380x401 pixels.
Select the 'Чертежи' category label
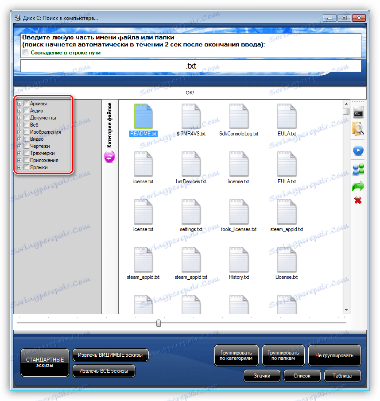pyautogui.click(x=40, y=147)
